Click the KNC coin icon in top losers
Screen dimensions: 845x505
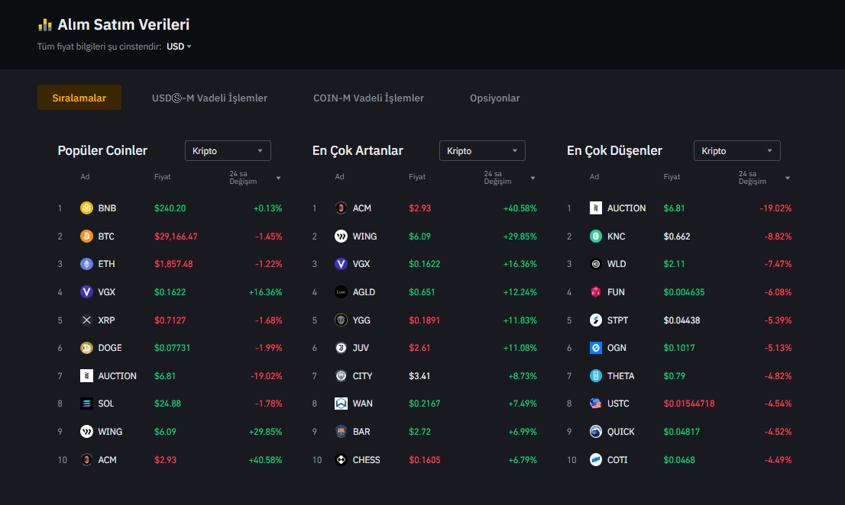tap(596, 236)
